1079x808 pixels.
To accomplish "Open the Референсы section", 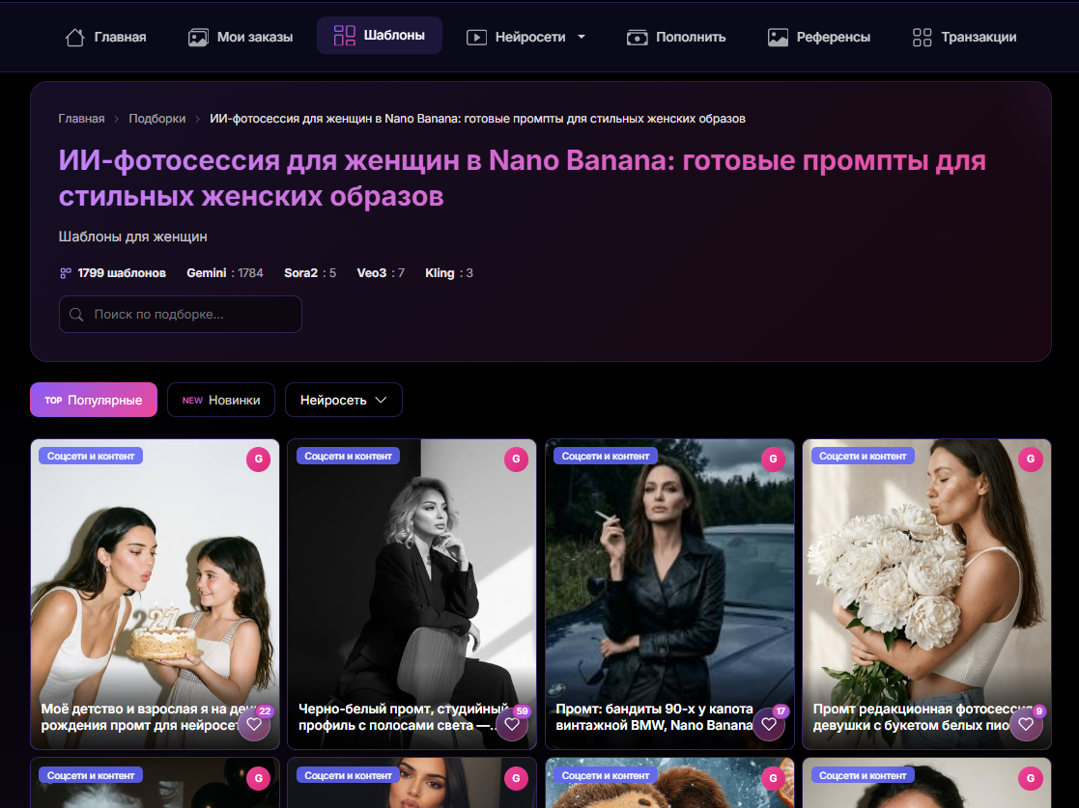I will [819, 37].
